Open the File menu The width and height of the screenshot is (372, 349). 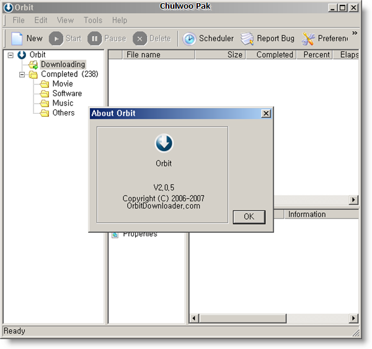click(19, 20)
